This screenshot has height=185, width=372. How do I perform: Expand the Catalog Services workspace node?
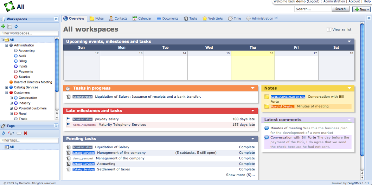coord(7,88)
